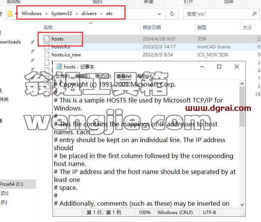
Task: Click the 第 1 行, 第 1 列 status entry
Action: point(104,213)
